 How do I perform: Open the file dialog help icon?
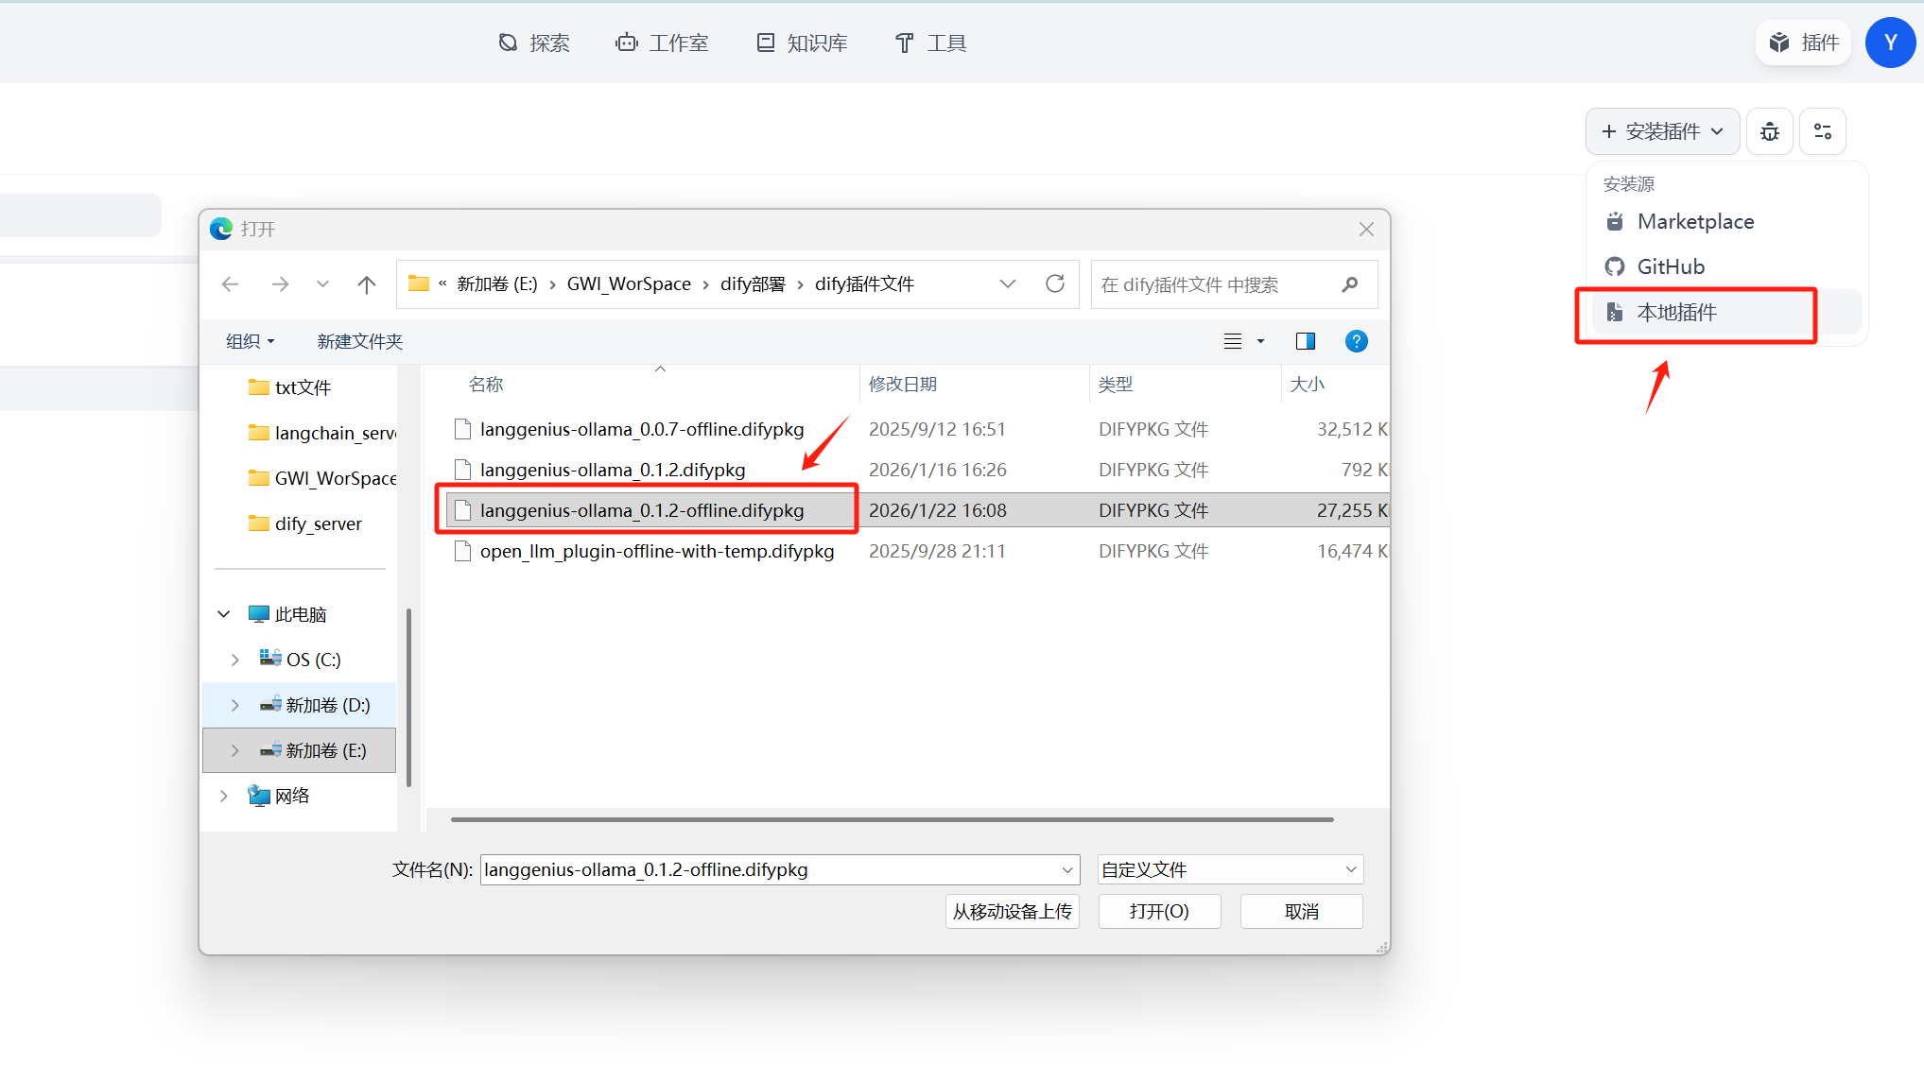(x=1356, y=341)
